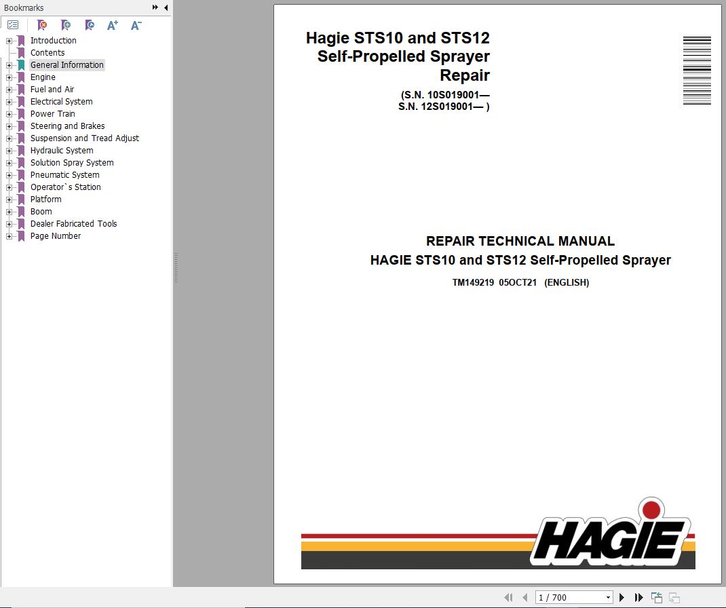Screen dimensions: 726x608
Task: Expand the Dealer Fabricated Tools bookmark
Action: click(9, 224)
